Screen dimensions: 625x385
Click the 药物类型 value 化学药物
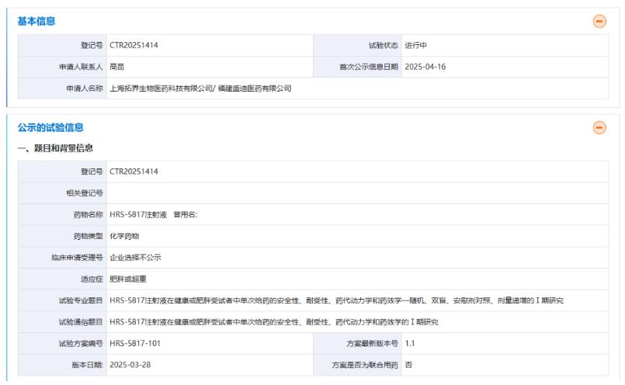tap(125, 235)
